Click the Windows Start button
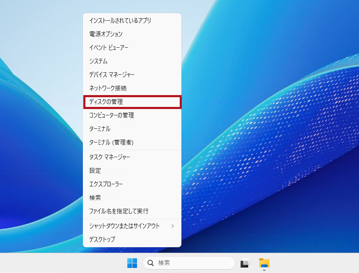 (x=132, y=263)
